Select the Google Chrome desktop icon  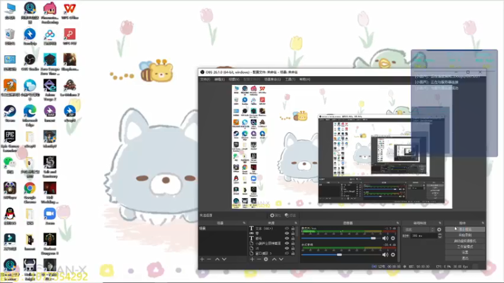click(30, 192)
